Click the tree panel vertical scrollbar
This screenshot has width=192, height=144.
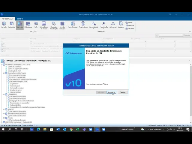(x=191, y=91)
